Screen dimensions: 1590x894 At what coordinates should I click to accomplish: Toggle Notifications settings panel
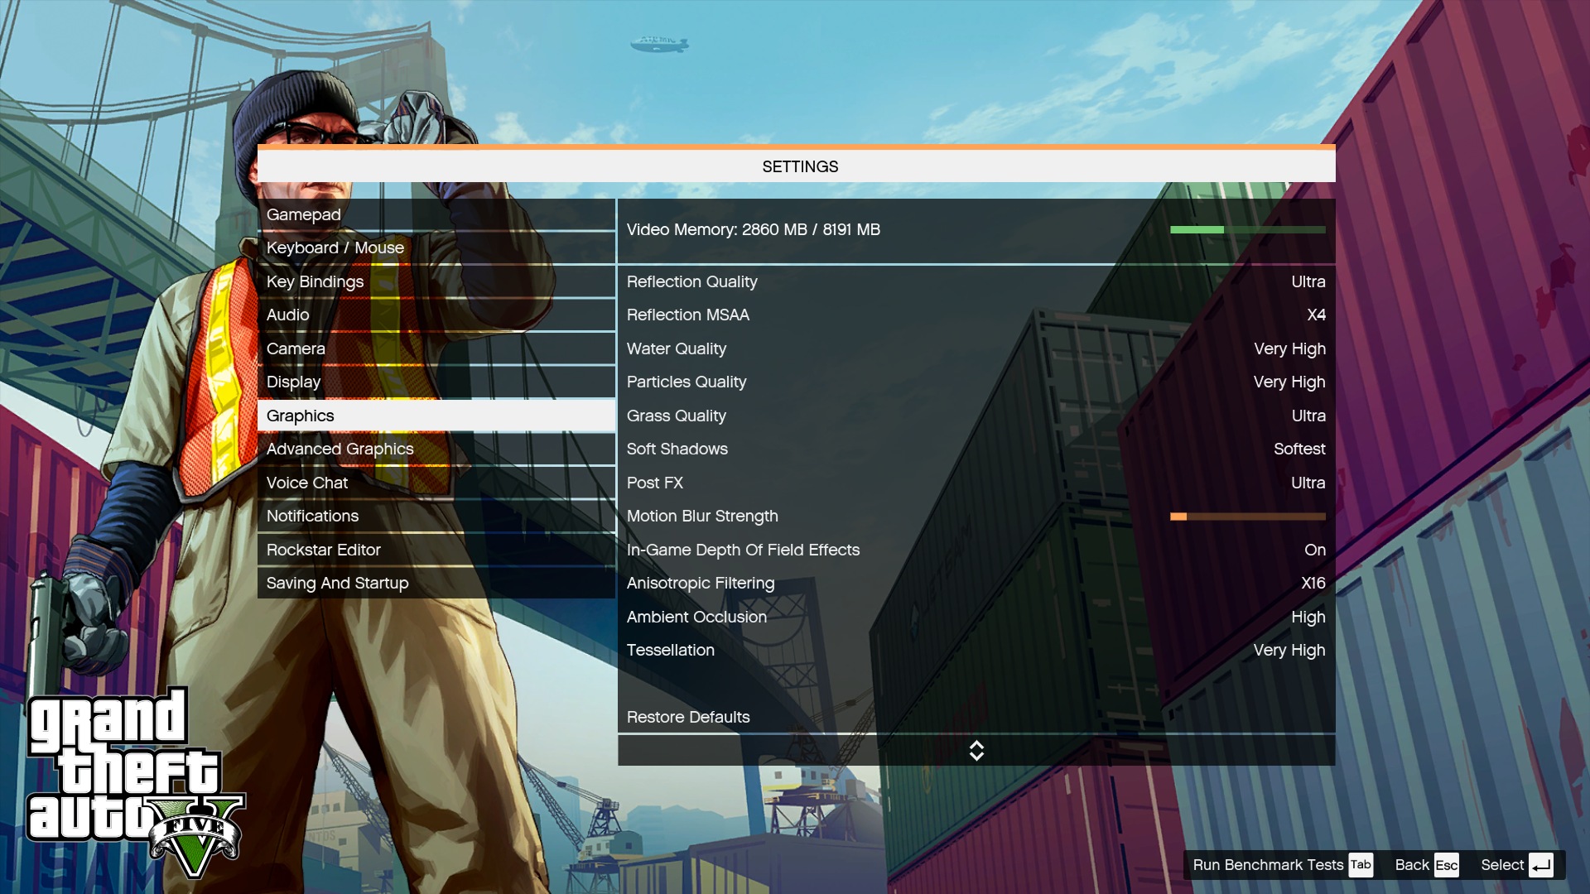tap(311, 517)
